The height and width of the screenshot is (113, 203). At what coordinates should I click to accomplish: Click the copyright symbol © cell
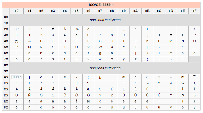click(x=124, y=77)
